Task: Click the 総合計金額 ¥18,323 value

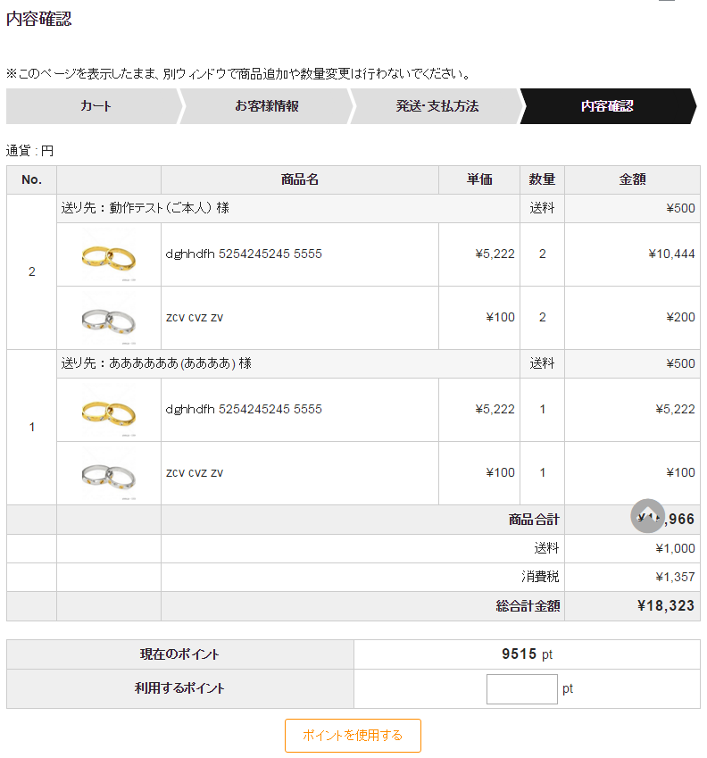Action: tap(665, 605)
